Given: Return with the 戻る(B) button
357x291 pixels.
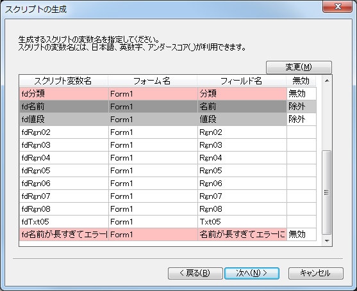Looking at the screenshot, I should point(195,273).
